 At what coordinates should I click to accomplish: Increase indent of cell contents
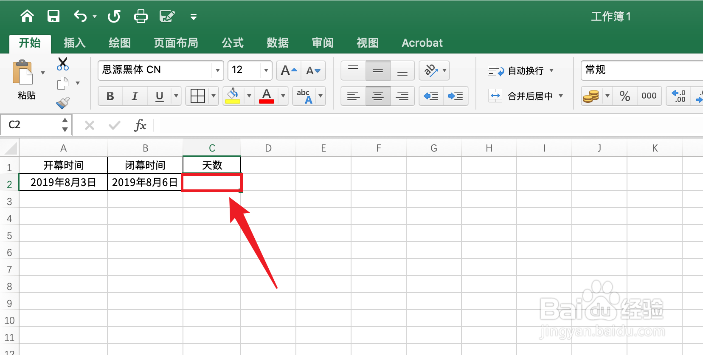tap(456, 96)
